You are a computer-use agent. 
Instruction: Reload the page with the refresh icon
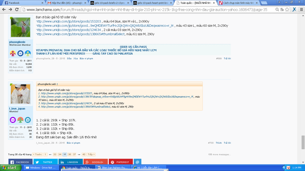coord(17,9)
